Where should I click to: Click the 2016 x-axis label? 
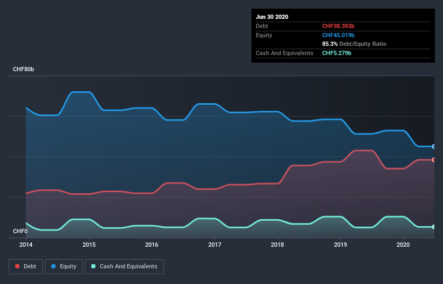point(152,245)
